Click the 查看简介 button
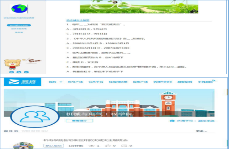Screen dimensions: 229x149 (80, 121)
